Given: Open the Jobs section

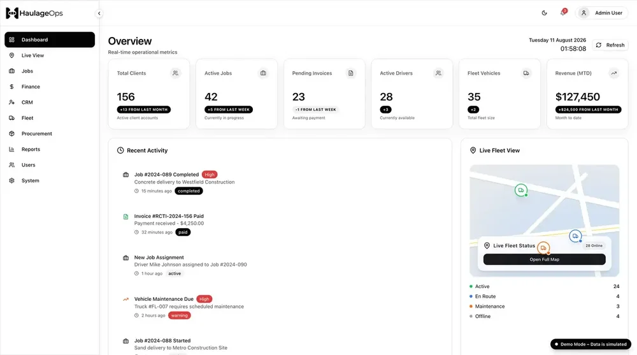Looking at the screenshot, I should [50, 71].
